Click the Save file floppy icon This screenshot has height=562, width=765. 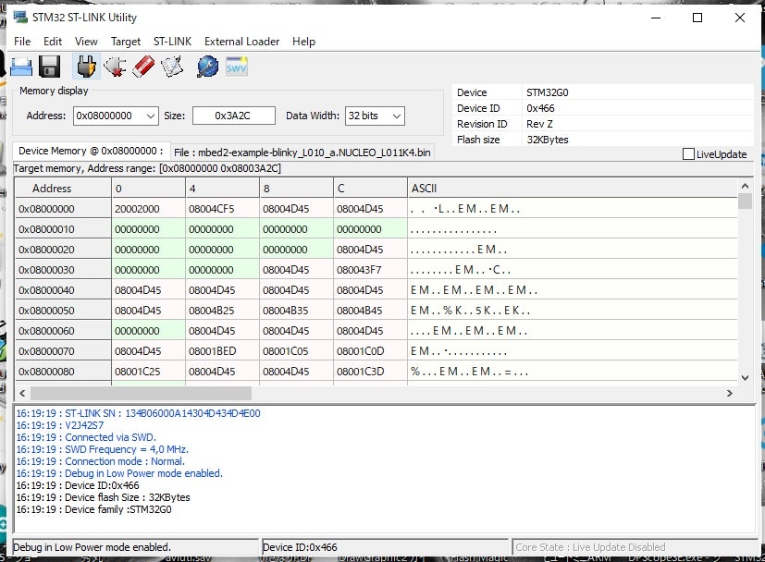(x=49, y=67)
